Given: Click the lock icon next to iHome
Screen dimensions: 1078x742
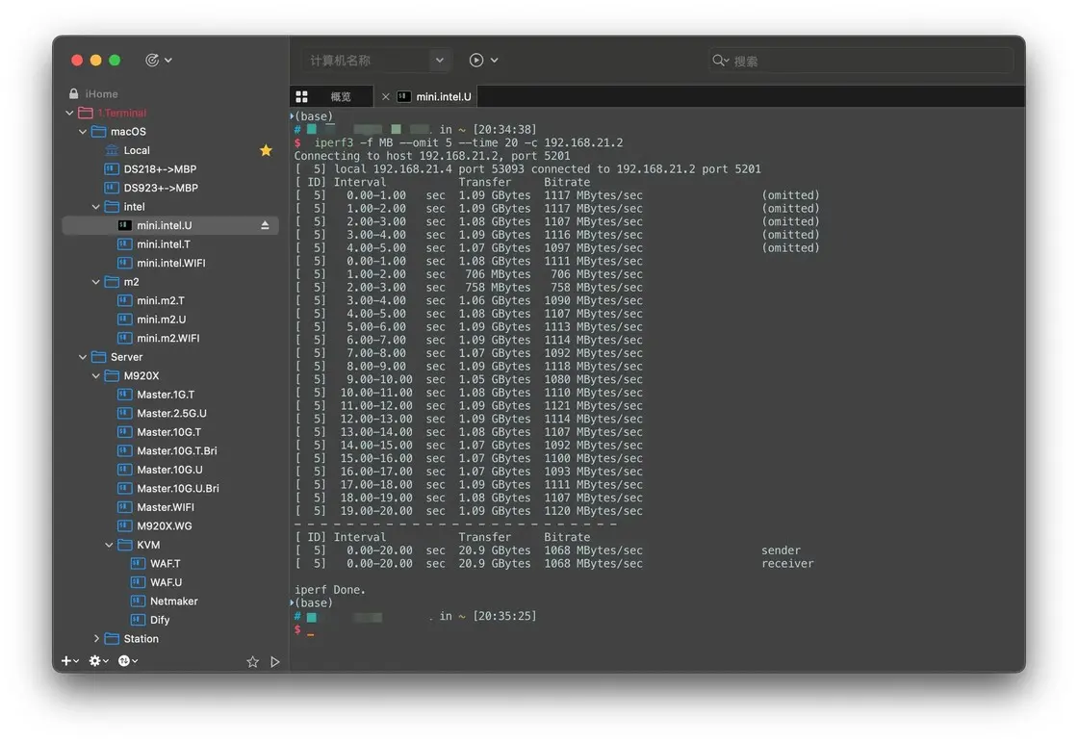Looking at the screenshot, I should pyautogui.click(x=73, y=93).
